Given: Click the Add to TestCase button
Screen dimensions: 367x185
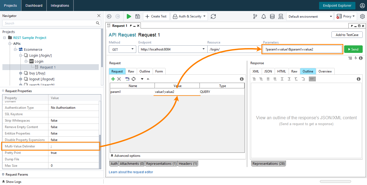Looking at the screenshot, I should pyautogui.click(x=347, y=35).
